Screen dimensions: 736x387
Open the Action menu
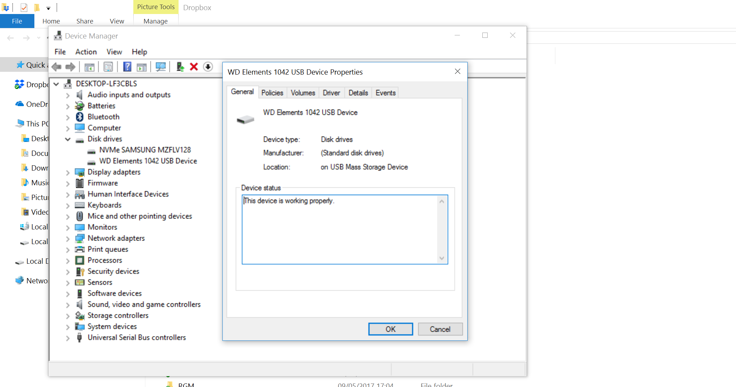pyautogui.click(x=86, y=52)
